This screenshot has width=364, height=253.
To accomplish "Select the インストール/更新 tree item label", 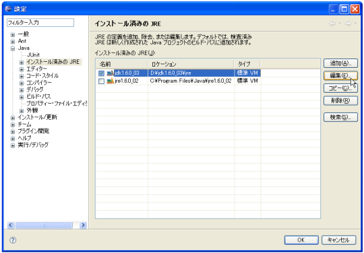I will point(37,117).
